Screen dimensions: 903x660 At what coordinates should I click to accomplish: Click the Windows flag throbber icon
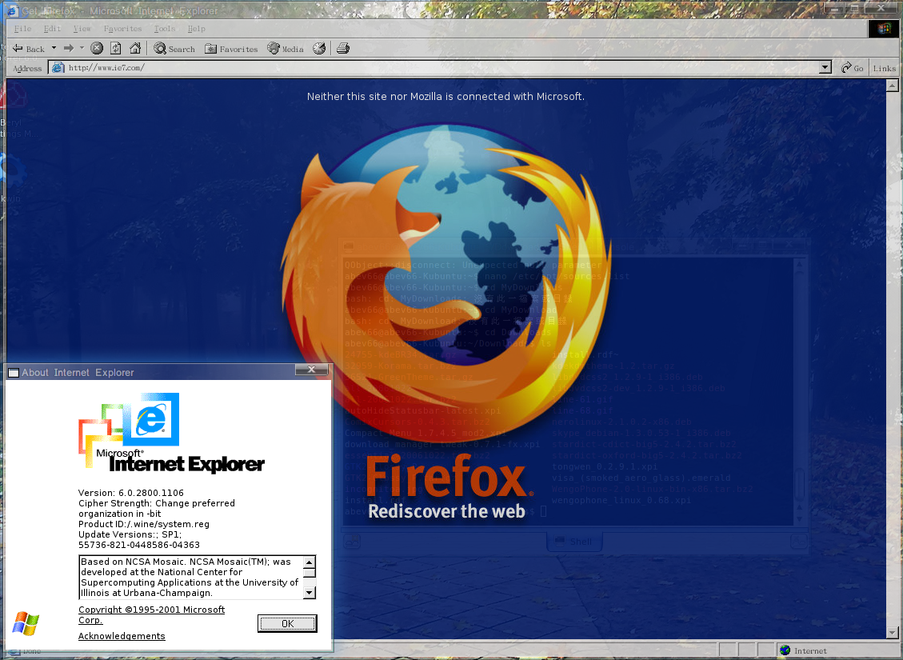[884, 28]
